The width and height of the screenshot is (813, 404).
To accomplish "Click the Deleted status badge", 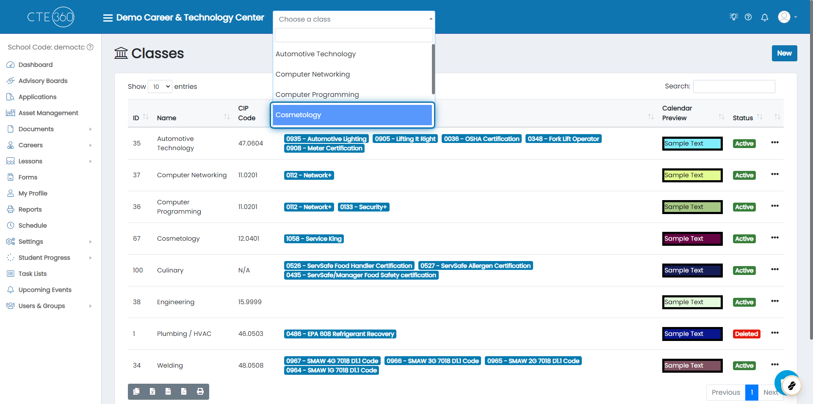I will pyautogui.click(x=747, y=334).
